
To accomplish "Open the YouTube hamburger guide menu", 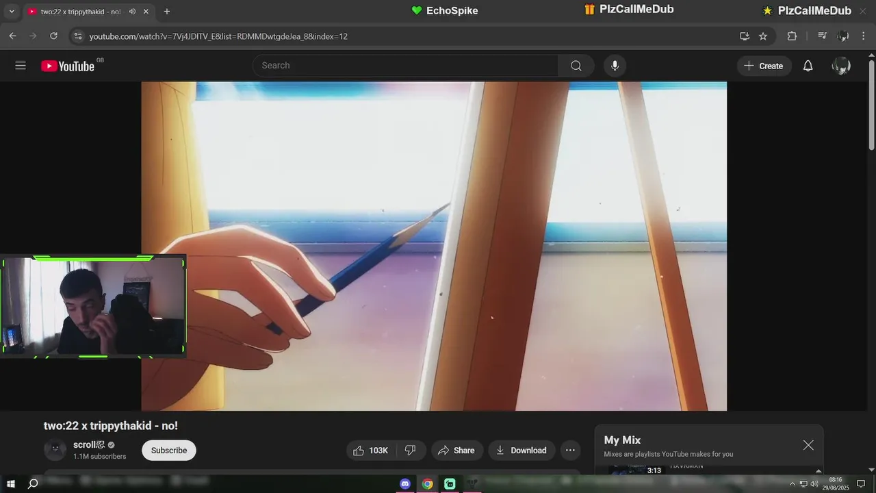I will coord(21,66).
